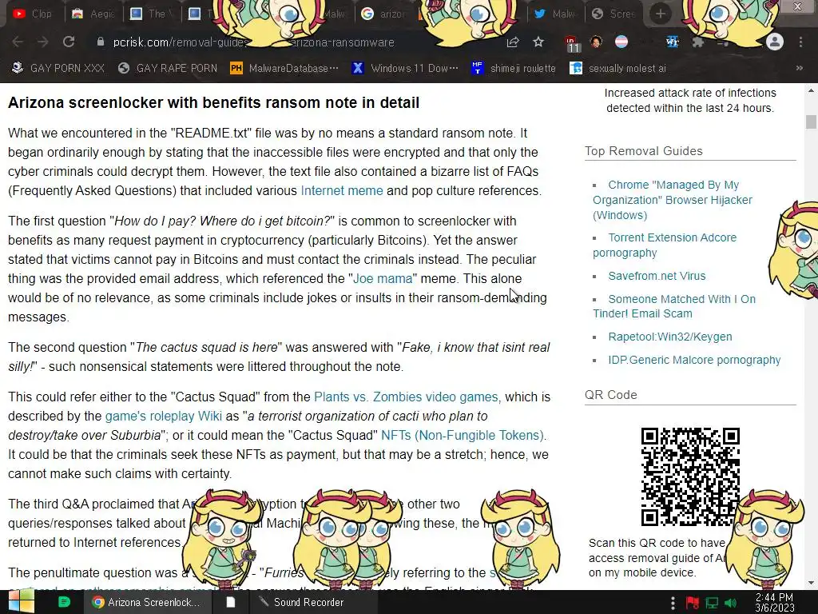Image resolution: width=818 pixels, height=614 pixels.
Task: Open the taskbar clock showing 2:44 PM
Action: tap(774, 603)
